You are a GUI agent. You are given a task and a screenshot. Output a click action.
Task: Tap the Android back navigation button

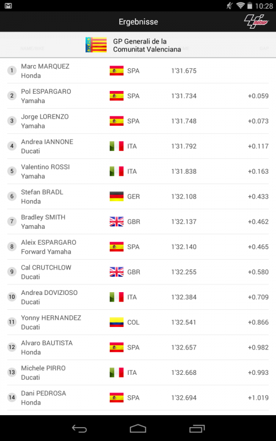point(79,429)
